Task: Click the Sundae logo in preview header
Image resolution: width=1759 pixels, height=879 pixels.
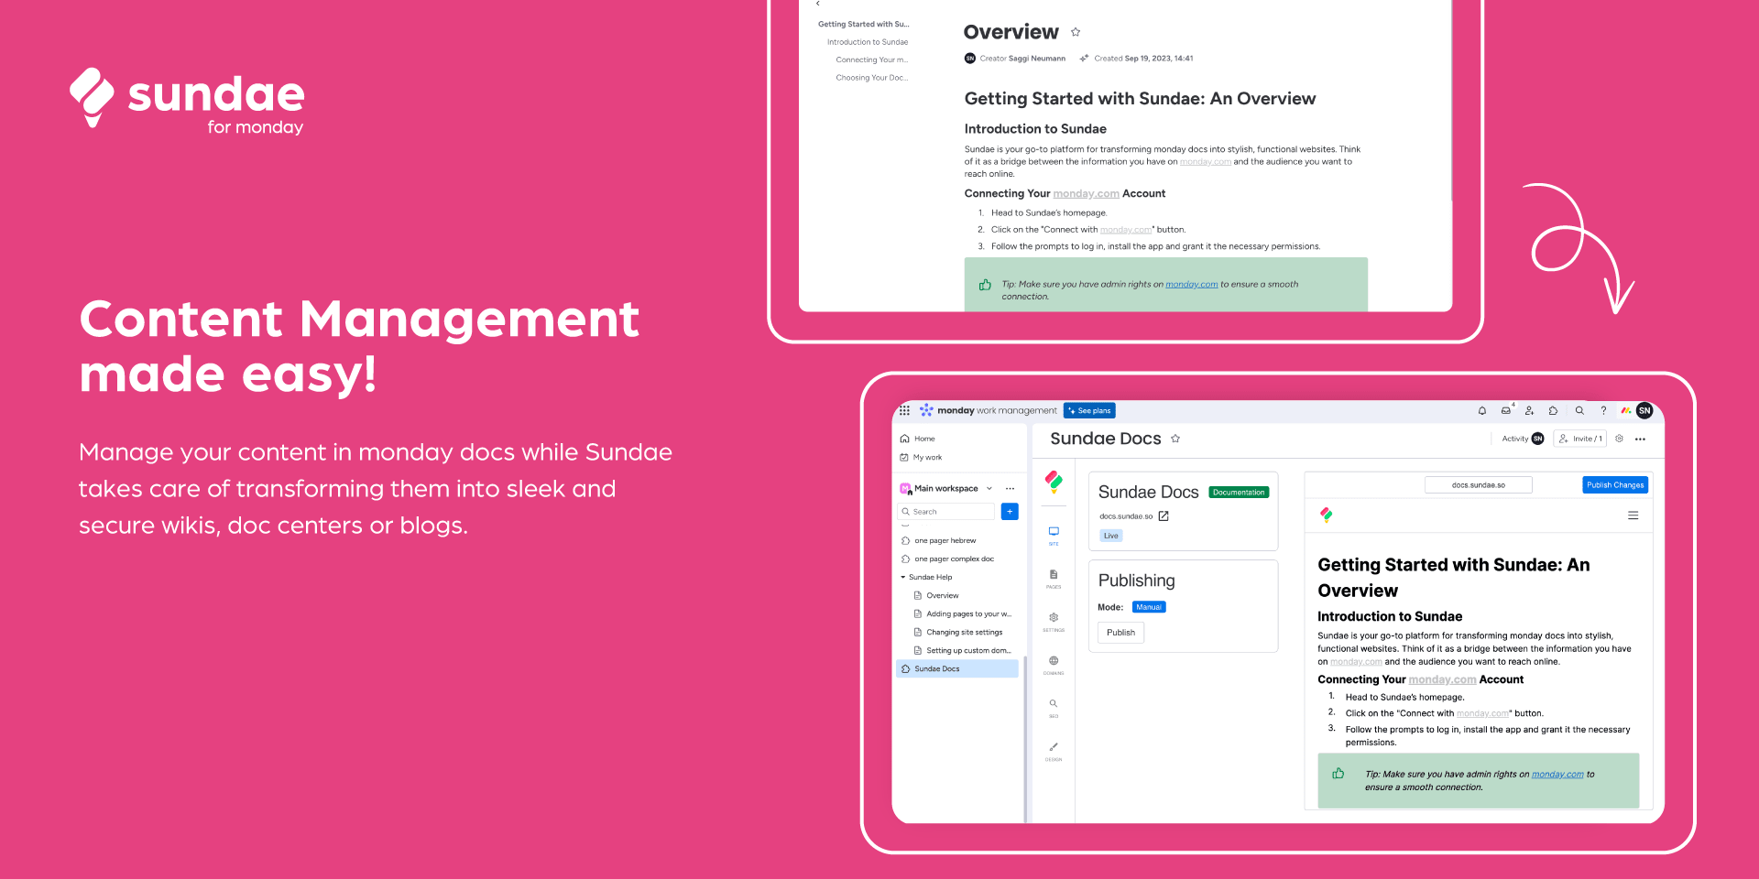Action: pyautogui.click(x=1326, y=515)
